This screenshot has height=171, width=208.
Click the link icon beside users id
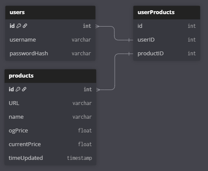click(x=25, y=26)
